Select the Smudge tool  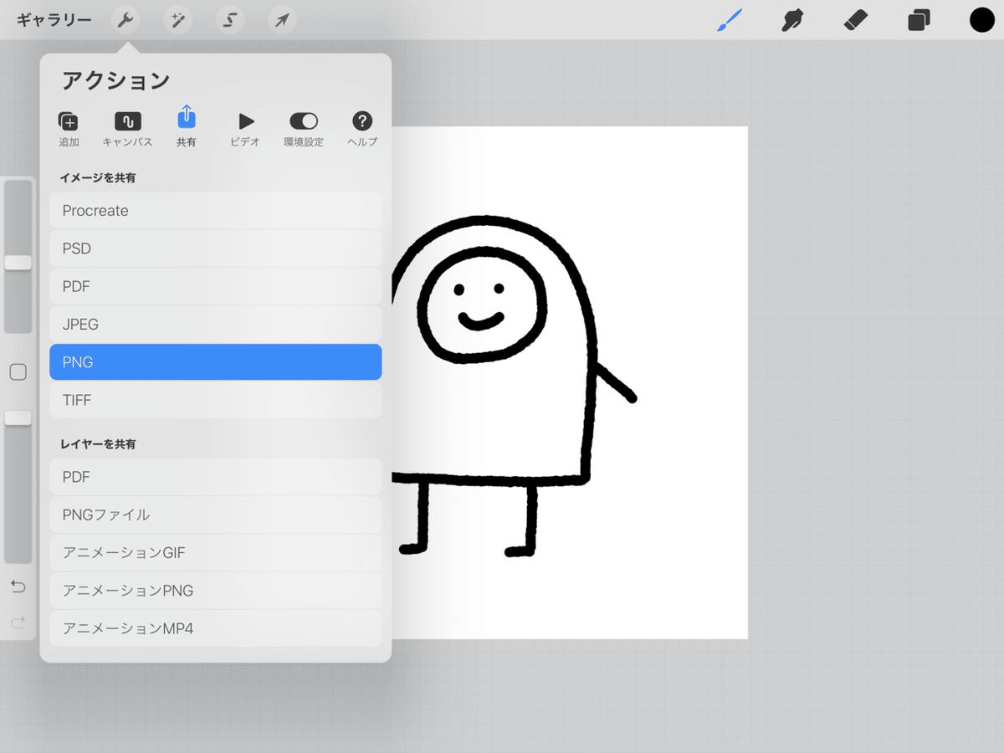791,20
